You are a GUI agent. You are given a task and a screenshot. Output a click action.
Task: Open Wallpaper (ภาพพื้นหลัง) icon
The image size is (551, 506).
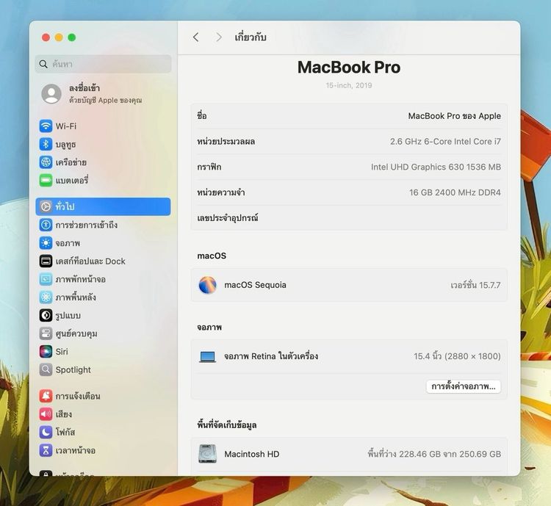click(x=46, y=297)
